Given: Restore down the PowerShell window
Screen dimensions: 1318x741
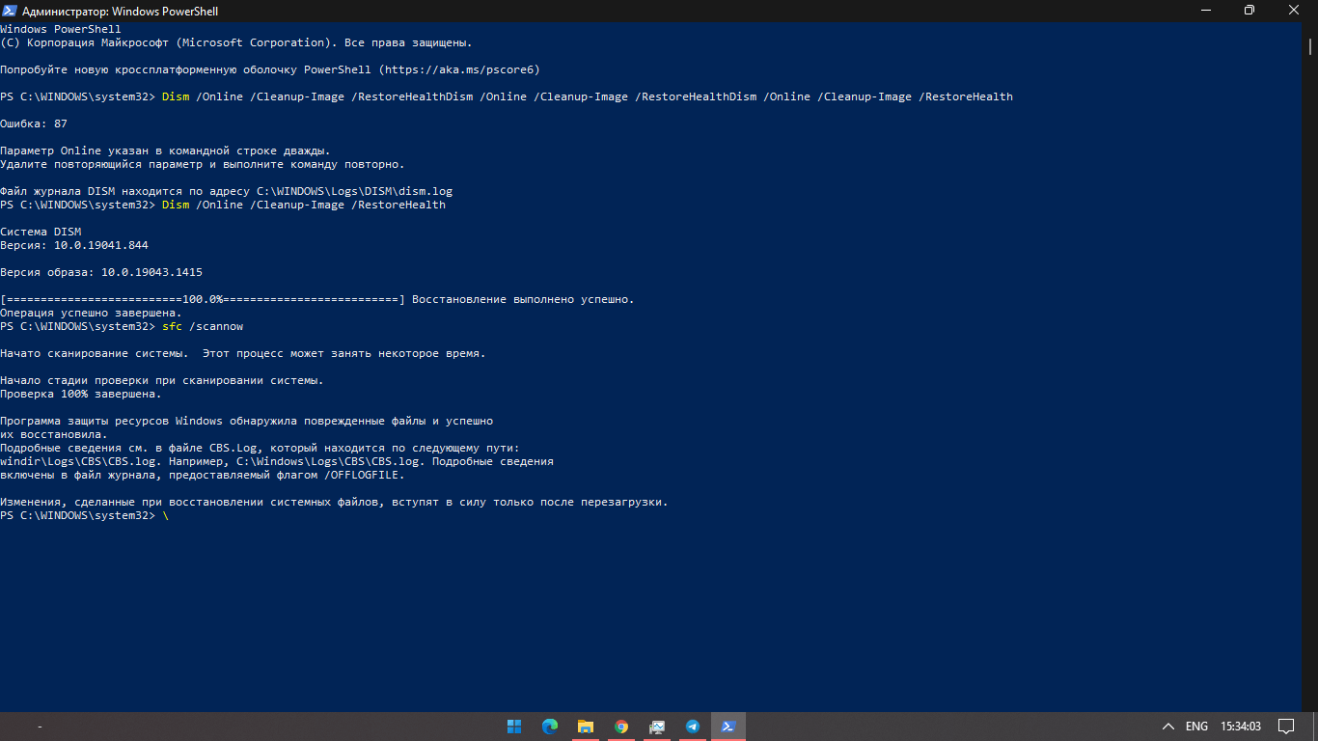Looking at the screenshot, I should [1249, 11].
